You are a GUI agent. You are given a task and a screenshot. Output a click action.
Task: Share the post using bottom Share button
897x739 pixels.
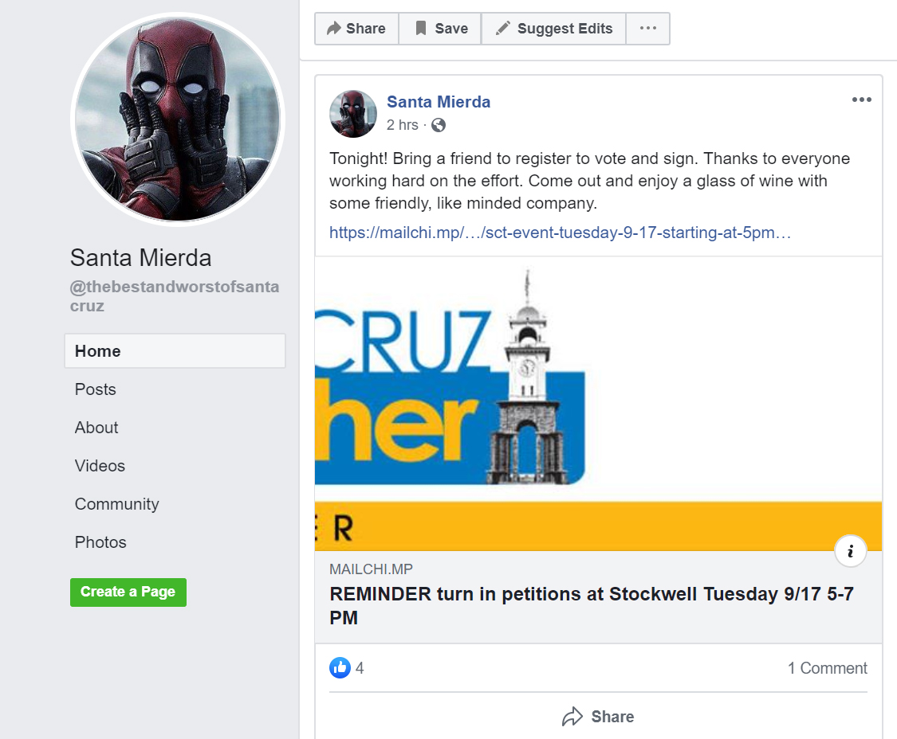pos(598,717)
